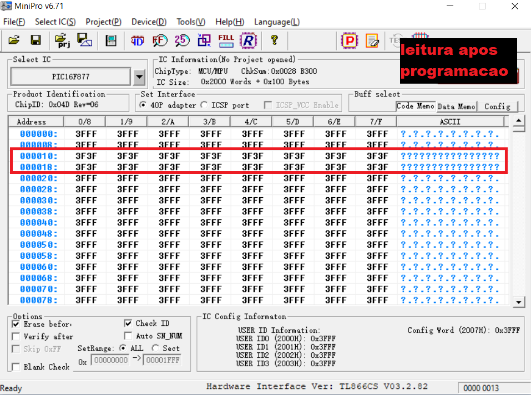531x395 pixels.
Task: Click the save floppy disk icon
Action: click(x=36, y=40)
